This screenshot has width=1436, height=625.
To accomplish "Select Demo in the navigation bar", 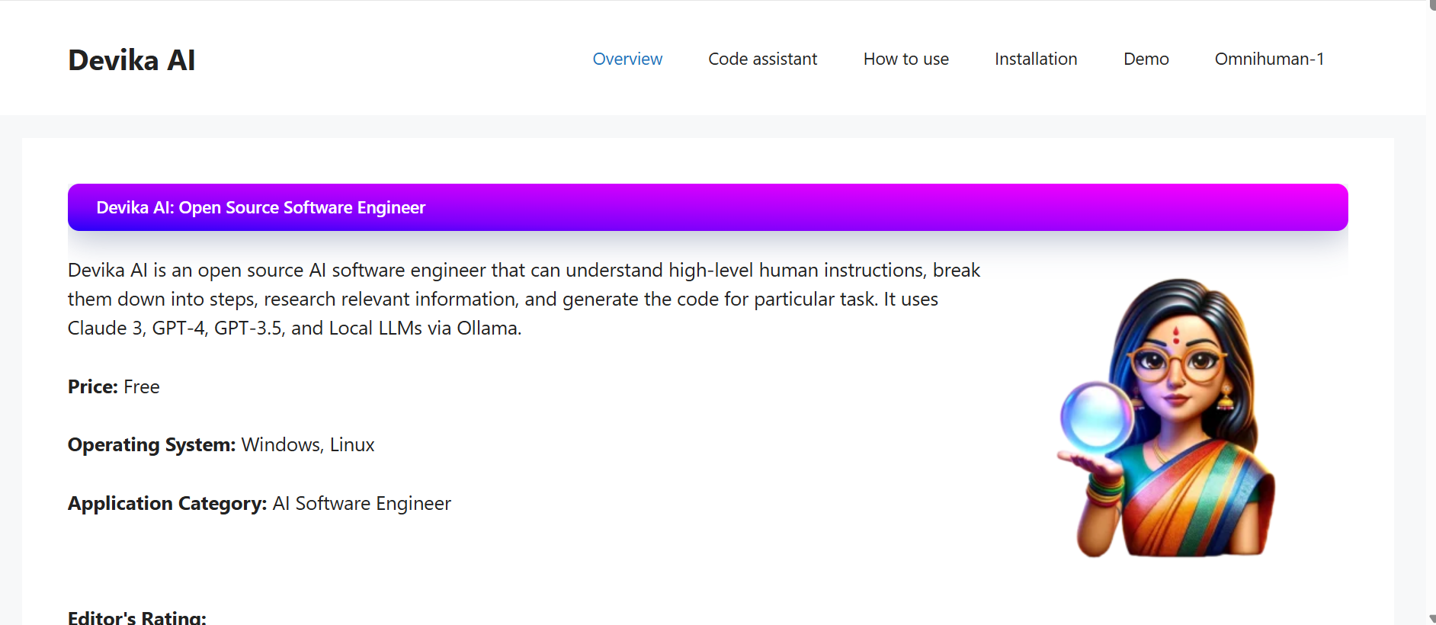I will pos(1146,59).
